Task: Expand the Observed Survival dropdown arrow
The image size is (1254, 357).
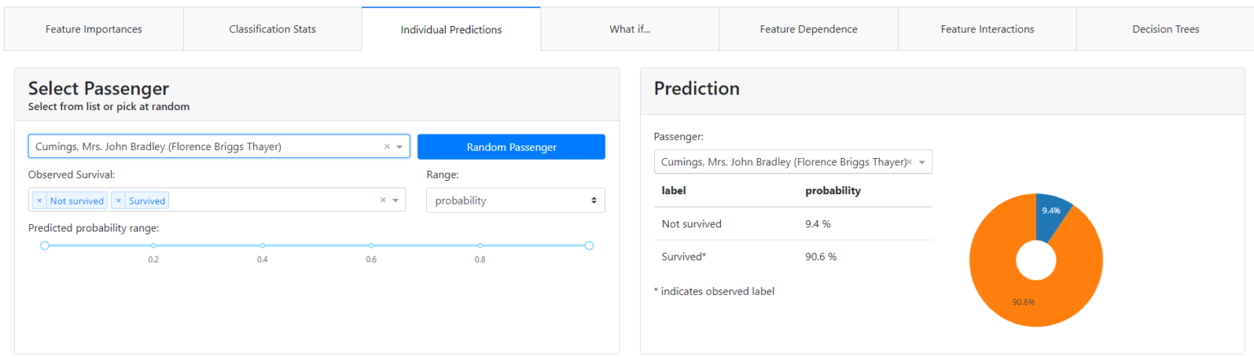Action: click(396, 201)
